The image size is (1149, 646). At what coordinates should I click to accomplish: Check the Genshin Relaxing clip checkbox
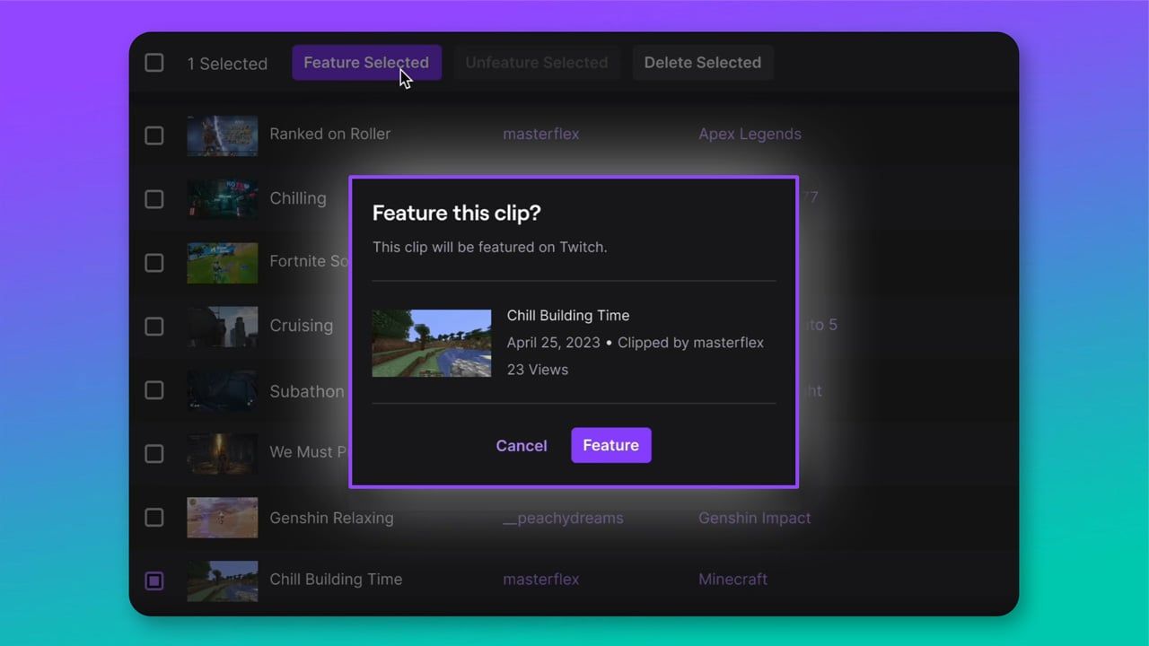pyautogui.click(x=153, y=518)
